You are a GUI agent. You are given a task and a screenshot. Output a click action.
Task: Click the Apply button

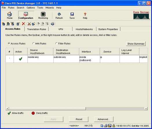pyautogui.click(x=54, y=119)
